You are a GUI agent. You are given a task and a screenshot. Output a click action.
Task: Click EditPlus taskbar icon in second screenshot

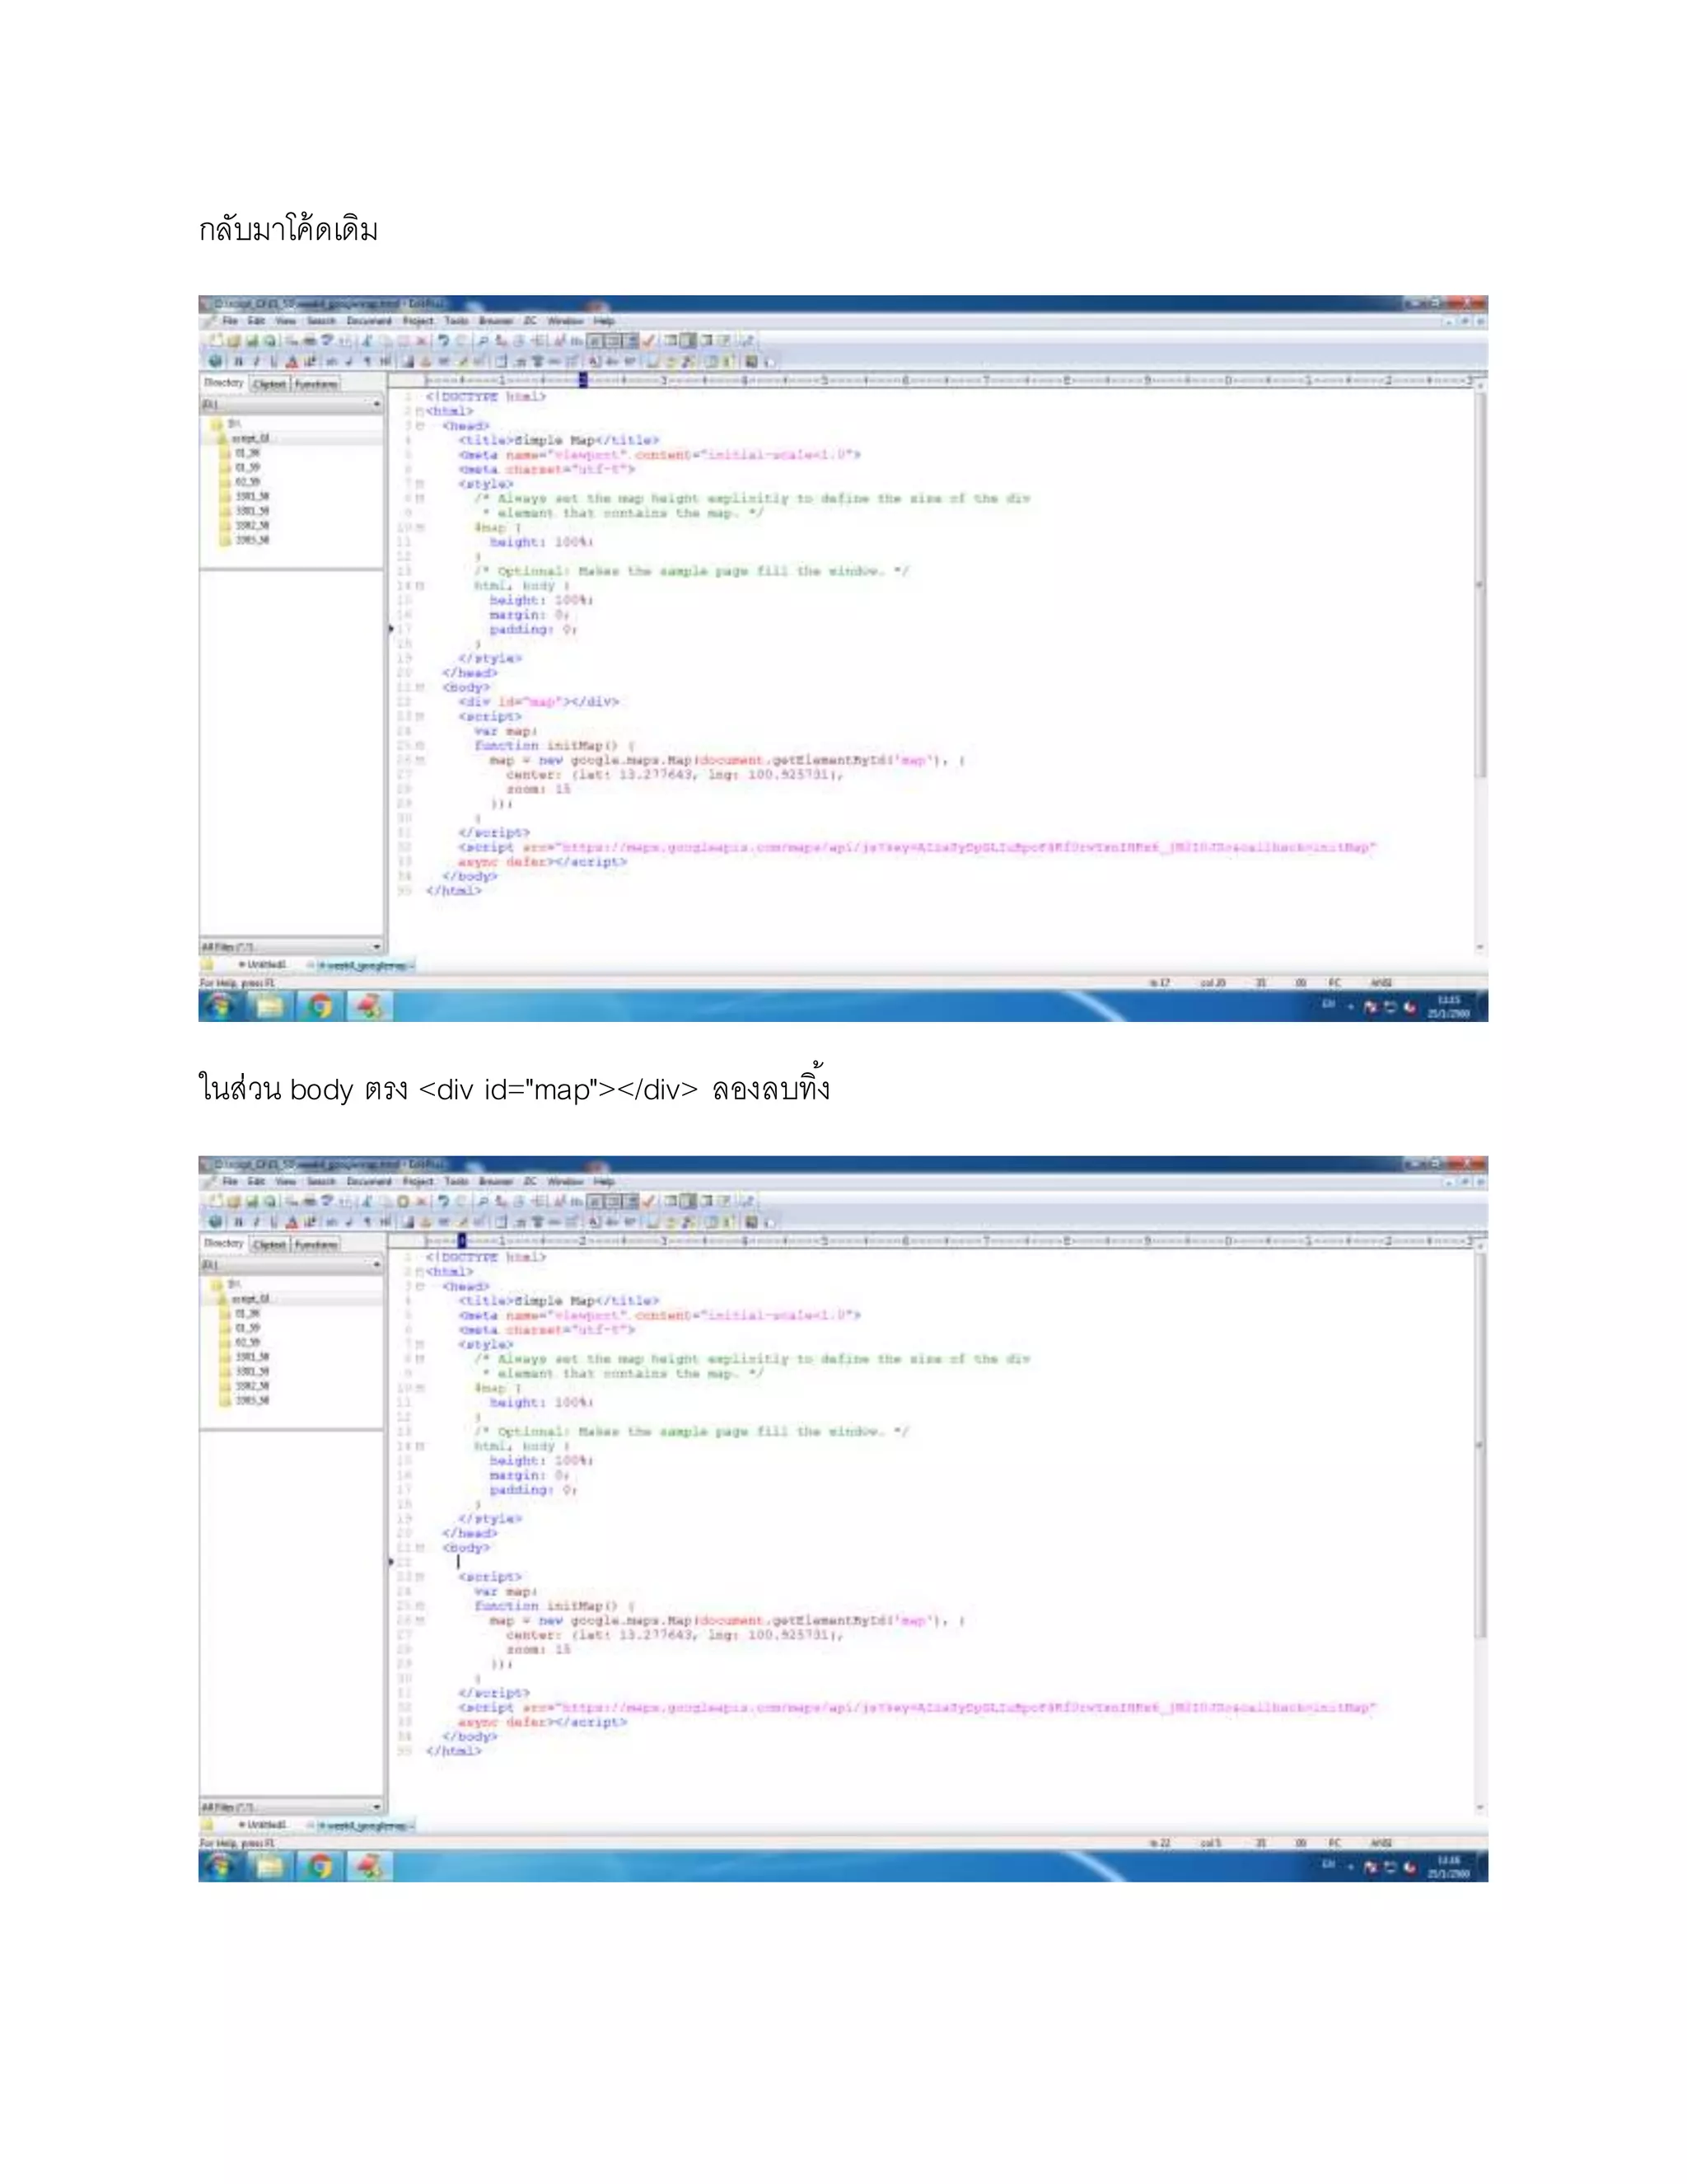pos(370,1866)
